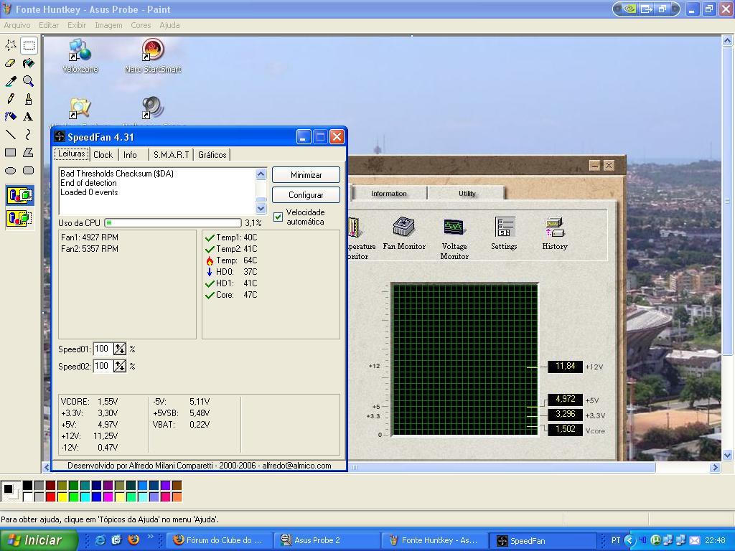Open the Ajuda menu
Image resolution: width=735 pixels, height=551 pixels.
click(x=169, y=25)
